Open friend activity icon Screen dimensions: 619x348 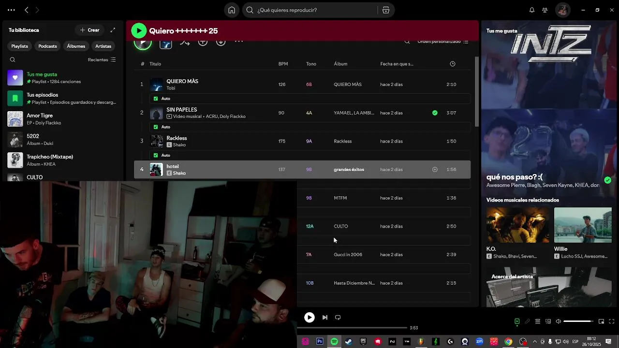click(545, 10)
